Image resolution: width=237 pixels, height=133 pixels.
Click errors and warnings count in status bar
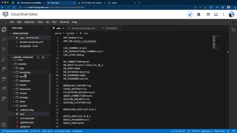coord(47,131)
